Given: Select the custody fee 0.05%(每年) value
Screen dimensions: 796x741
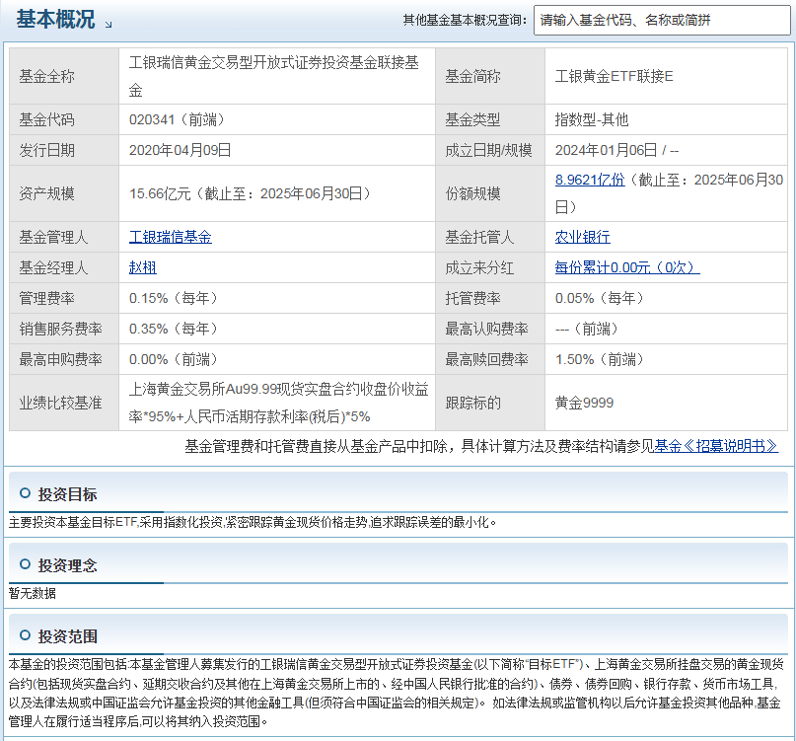Looking at the screenshot, I should tap(599, 298).
